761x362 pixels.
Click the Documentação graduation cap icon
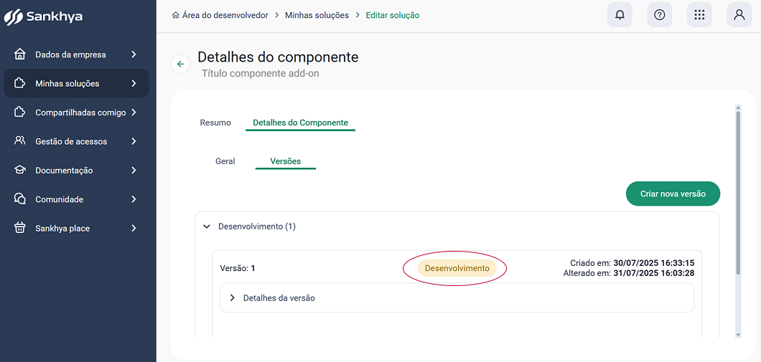19,170
